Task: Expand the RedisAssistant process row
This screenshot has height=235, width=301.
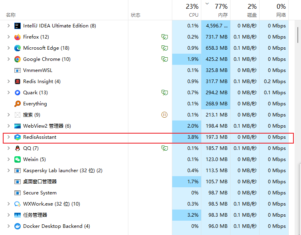Action: tap(8, 137)
